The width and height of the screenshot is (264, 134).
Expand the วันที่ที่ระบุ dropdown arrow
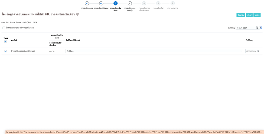click(x=242, y=51)
